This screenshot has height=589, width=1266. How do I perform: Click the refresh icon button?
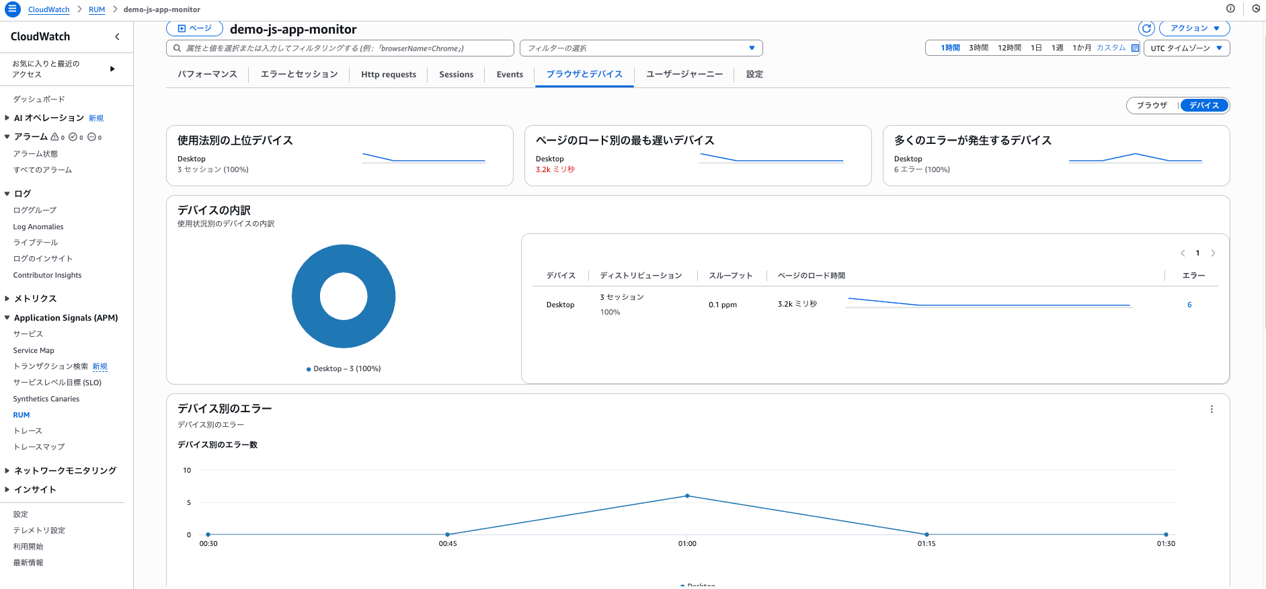point(1146,28)
